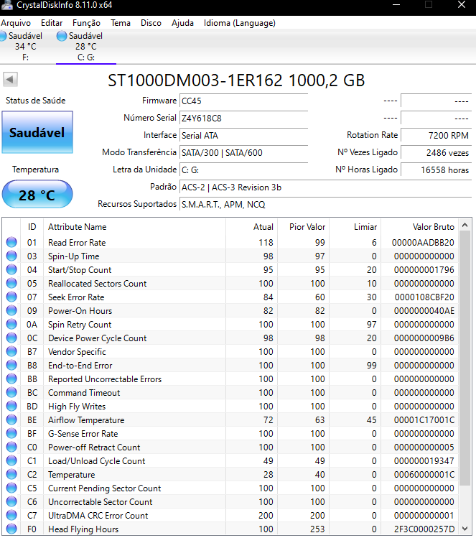Click the Saudável health status button
This screenshot has width=476, height=538.
37,132
